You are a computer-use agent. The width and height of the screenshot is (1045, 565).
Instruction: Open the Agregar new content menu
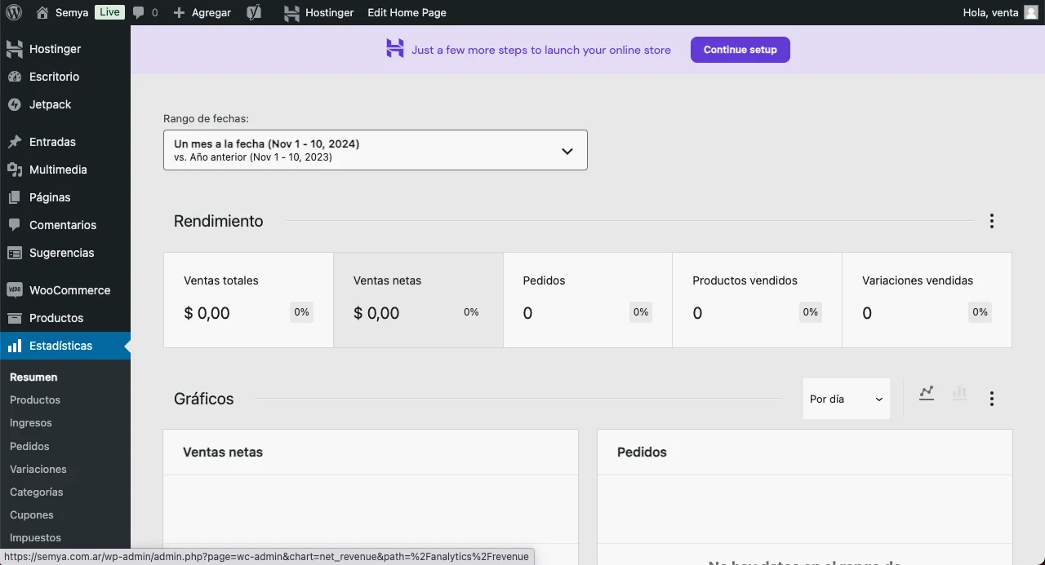(202, 12)
